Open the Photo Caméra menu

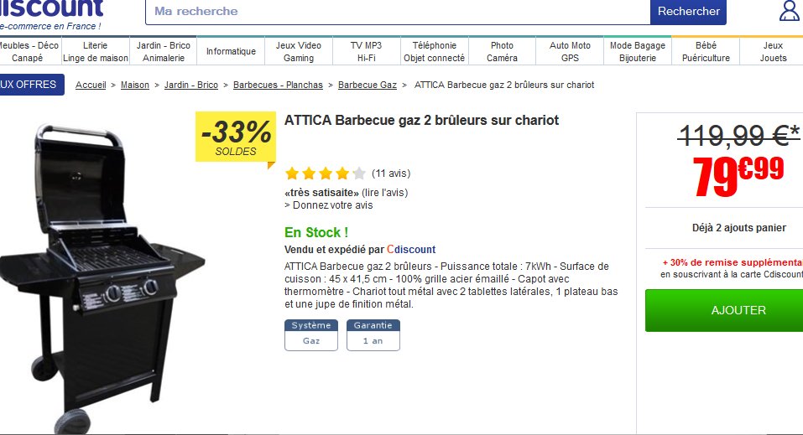pyautogui.click(x=502, y=51)
